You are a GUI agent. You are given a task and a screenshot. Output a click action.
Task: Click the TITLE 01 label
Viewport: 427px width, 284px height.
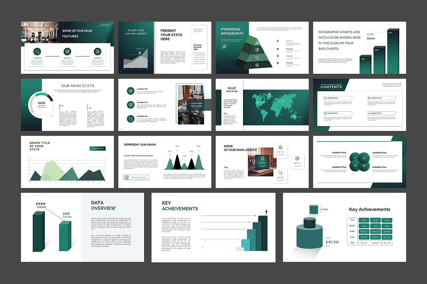(289, 41)
